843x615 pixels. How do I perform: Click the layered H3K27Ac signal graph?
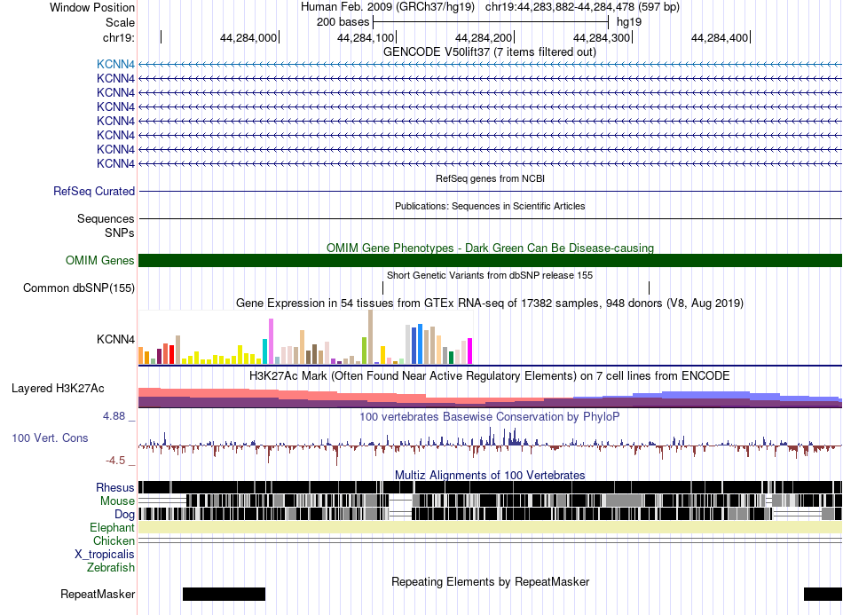pyautogui.click(x=491, y=398)
